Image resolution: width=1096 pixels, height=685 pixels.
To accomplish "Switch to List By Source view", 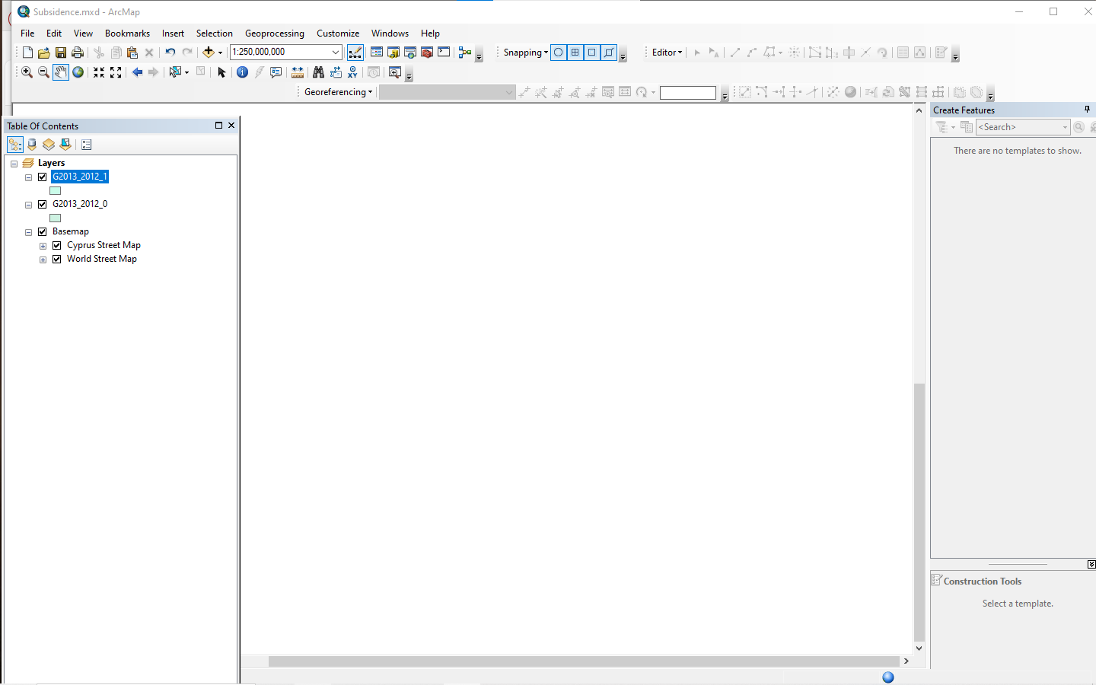I will [x=32, y=145].
